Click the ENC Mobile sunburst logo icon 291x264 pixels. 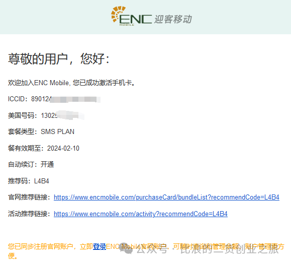118,14
